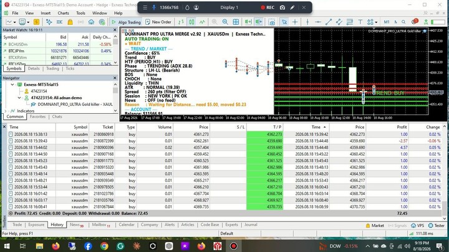This screenshot has height=252, width=449.
Task: Select the text label tool
Action: tap(360, 22)
